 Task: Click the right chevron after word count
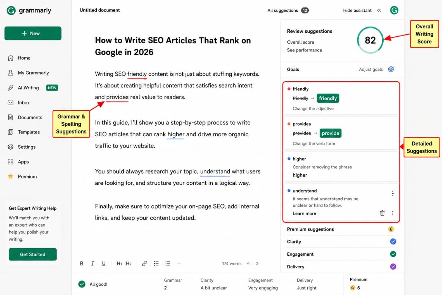pyautogui.click(x=257, y=264)
